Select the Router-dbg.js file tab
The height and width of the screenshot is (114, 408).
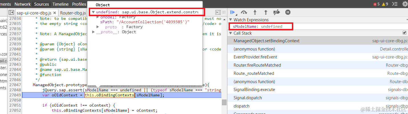[x=73, y=13]
